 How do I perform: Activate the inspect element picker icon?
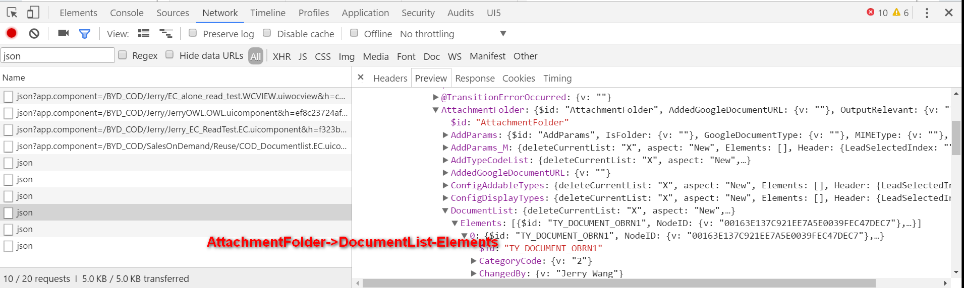(x=12, y=13)
